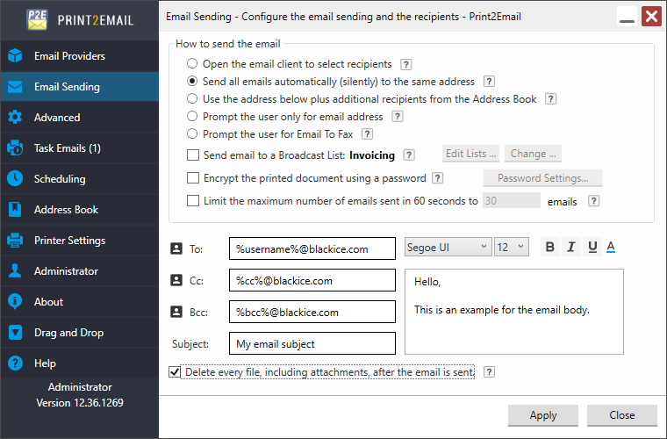This screenshot has height=439, width=667.
Task: Toggle Underline formatting for email body
Action: (592, 247)
